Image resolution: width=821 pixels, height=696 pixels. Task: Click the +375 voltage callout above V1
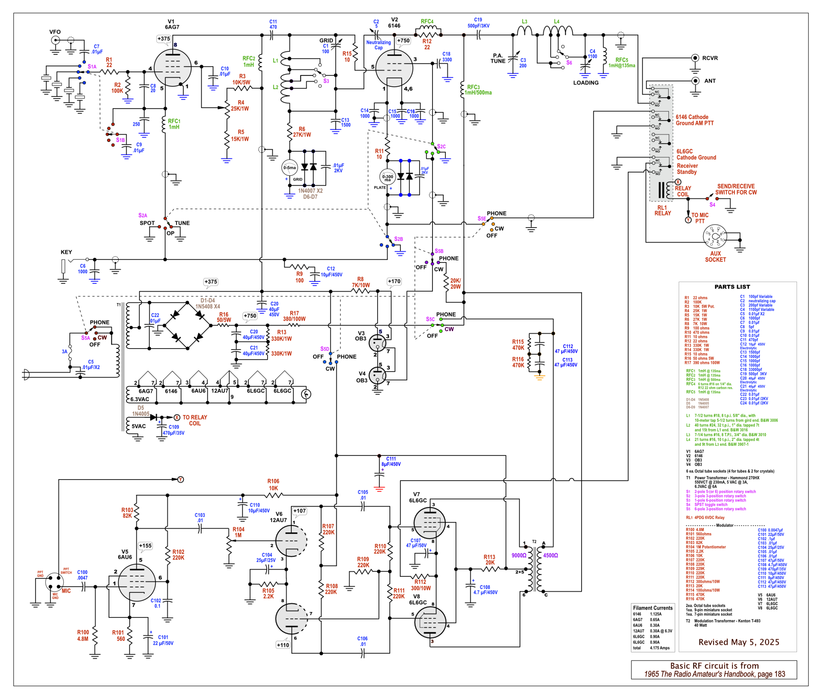coord(164,39)
